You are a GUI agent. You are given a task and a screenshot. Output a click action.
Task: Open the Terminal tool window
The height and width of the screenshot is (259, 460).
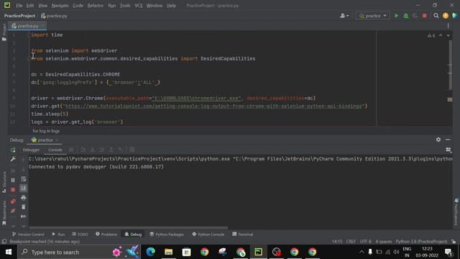(x=243, y=235)
